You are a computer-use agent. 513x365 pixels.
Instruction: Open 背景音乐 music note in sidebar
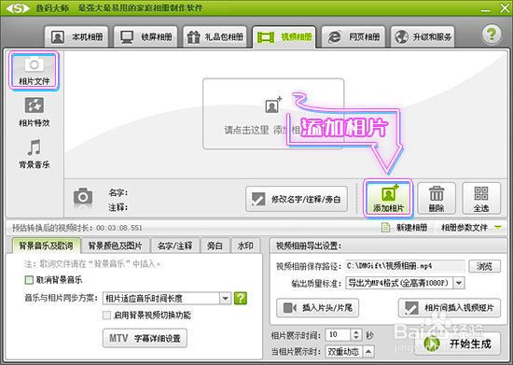coord(34,153)
